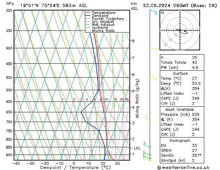Click the Surface section 'Lifted Index' label
Viewport: 220px width, 170px height.
pyautogui.click(x=172, y=93)
